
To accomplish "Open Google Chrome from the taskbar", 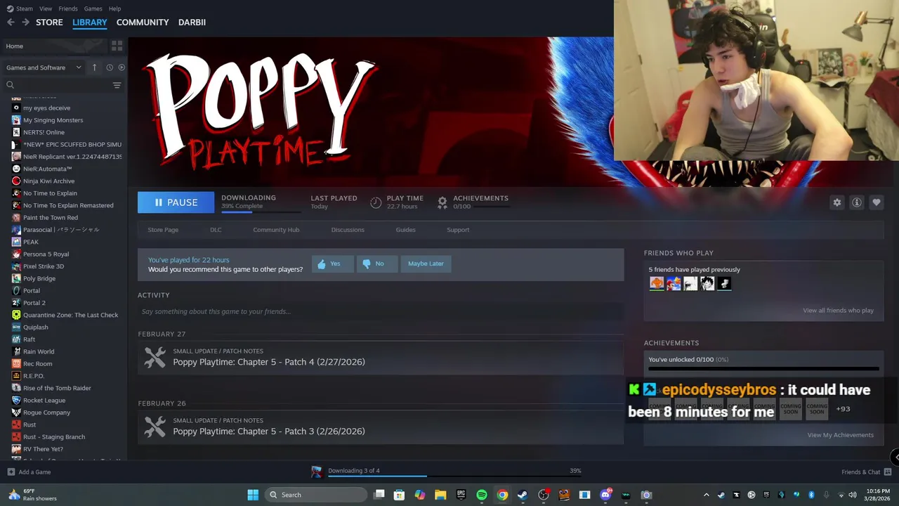I will 502,495.
